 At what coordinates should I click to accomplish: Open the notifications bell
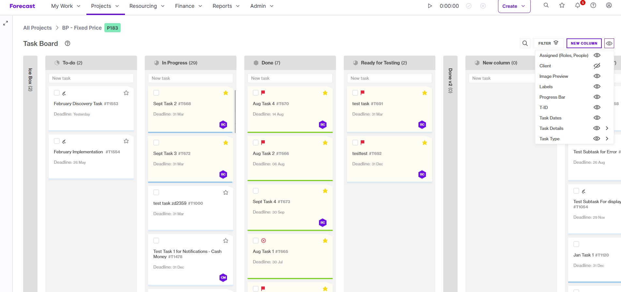tap(578, 6)
